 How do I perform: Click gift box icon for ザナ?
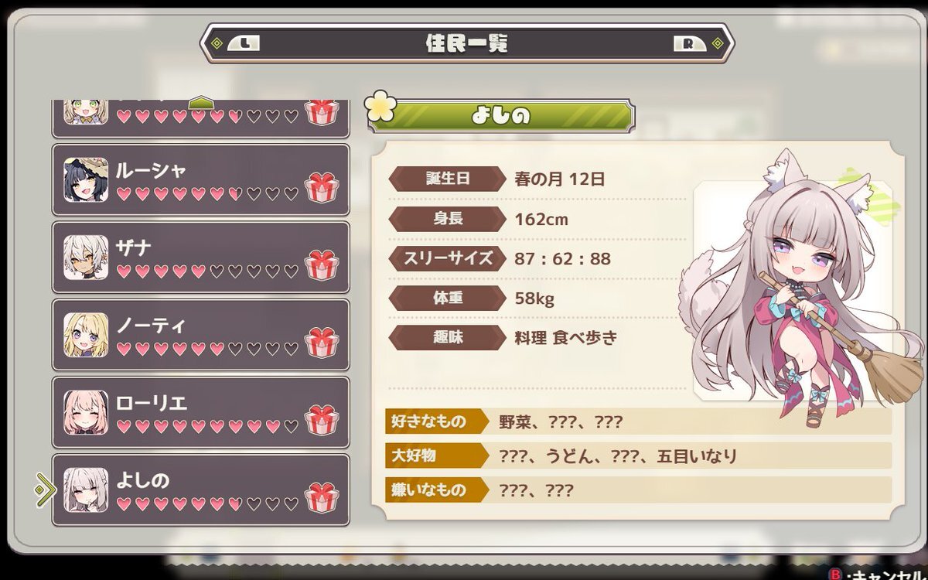coord(322,264)
